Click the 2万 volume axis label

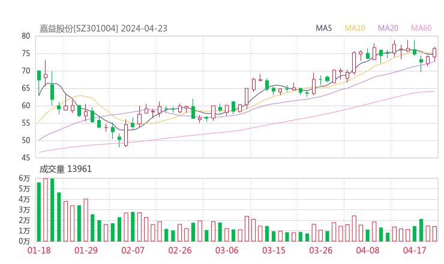[25, 220]
